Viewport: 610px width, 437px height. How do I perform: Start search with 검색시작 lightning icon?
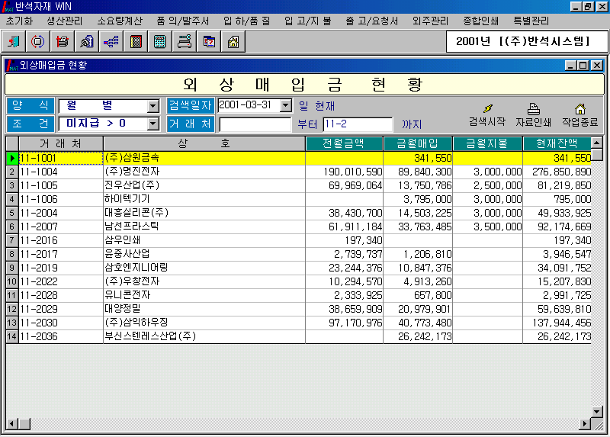coord(487,115)
